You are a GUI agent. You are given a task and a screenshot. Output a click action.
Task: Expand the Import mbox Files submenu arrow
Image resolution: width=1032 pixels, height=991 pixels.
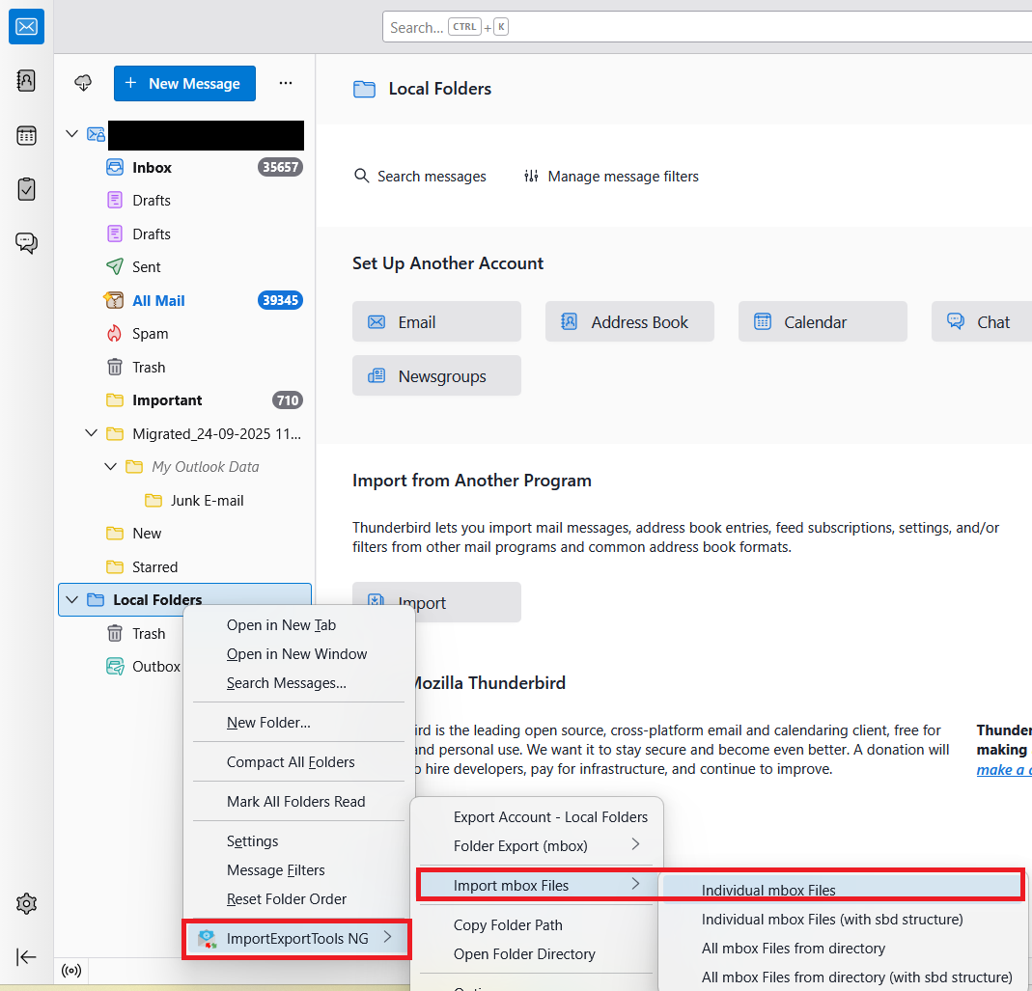636,884
